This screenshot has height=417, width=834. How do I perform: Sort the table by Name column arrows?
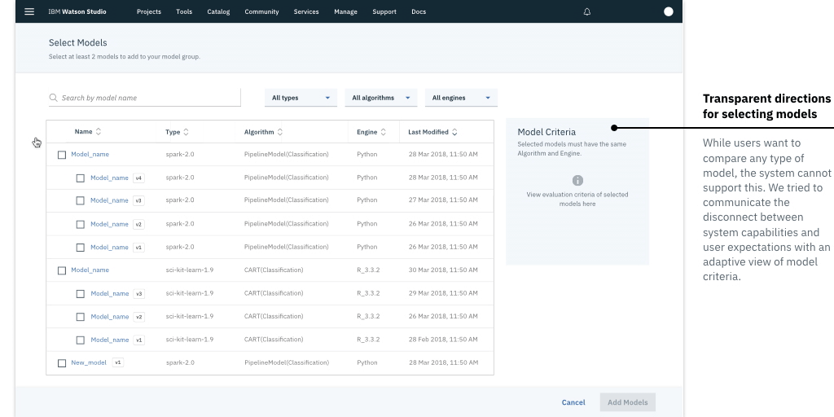click(99, 132)
